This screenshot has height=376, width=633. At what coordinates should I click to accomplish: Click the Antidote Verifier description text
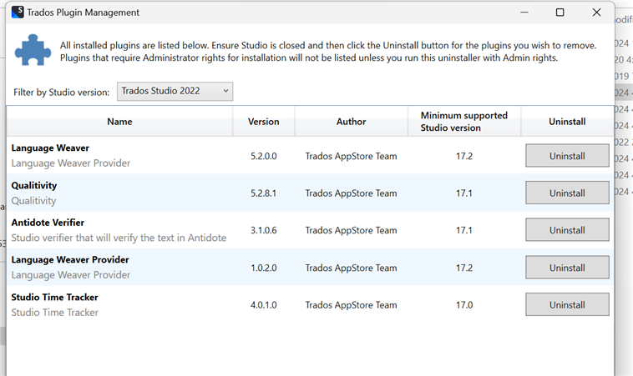coord(119,238)
